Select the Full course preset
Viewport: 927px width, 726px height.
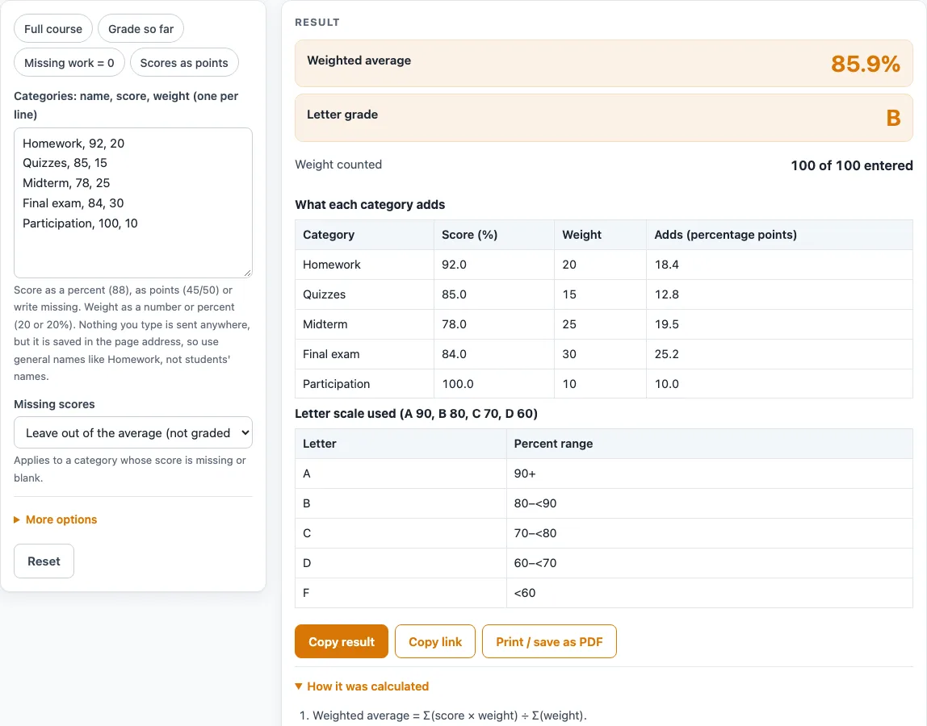(x=53, y=29)
